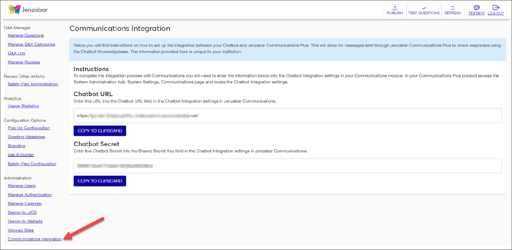The image size is (512, 250).
Task: Open Communications Integration sidebar link
Action: (x=35, y=239)
